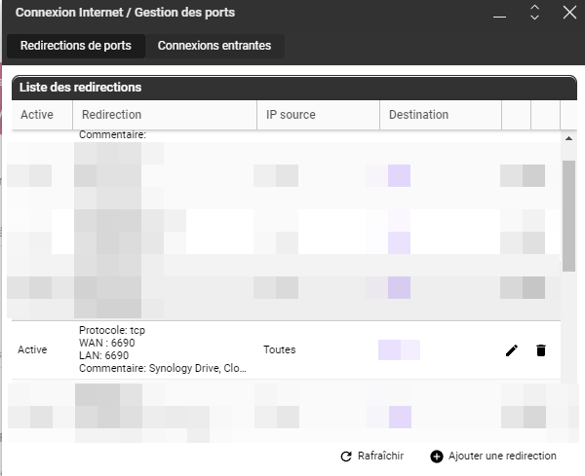Screen dimensions: 585x476
Task: Select the Redirections de ports tab
Action: click(76, 46)
